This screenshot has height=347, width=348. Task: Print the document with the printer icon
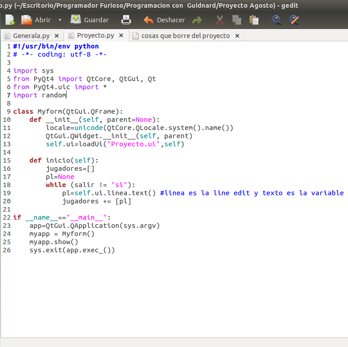pos(126,20)
